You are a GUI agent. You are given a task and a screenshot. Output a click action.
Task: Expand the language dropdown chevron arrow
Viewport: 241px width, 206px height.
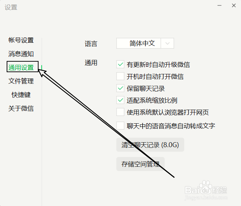click(x=167, y=43)
